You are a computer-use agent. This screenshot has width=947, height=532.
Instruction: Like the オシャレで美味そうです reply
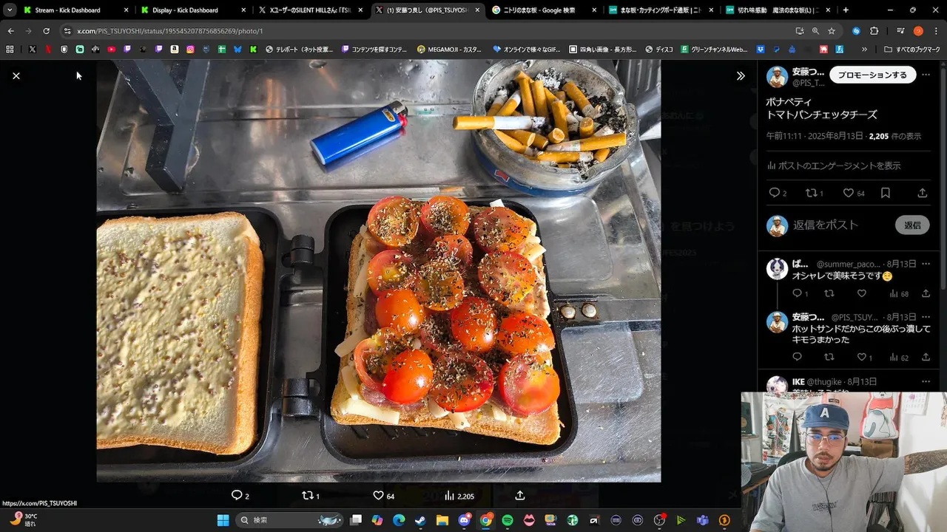coord(861,293)
